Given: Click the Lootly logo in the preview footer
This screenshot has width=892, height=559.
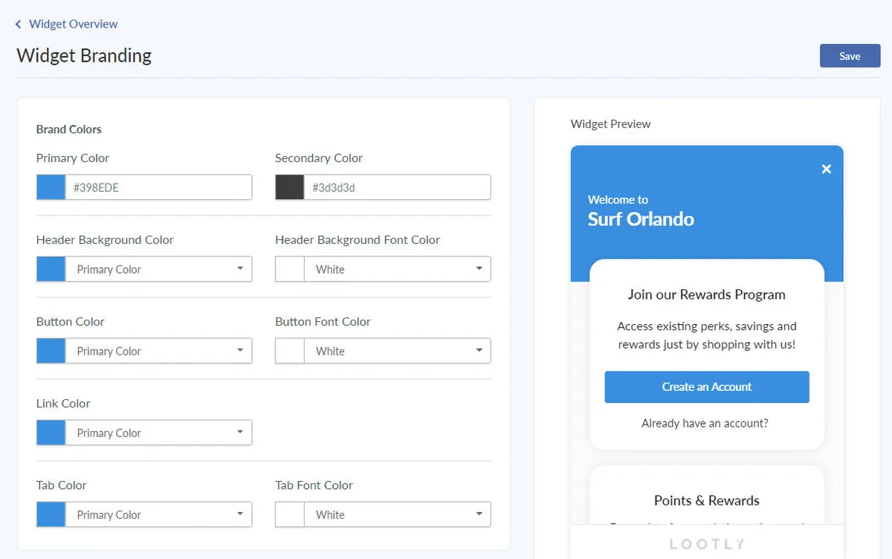Looking at the screenshot, I should 706,544.
